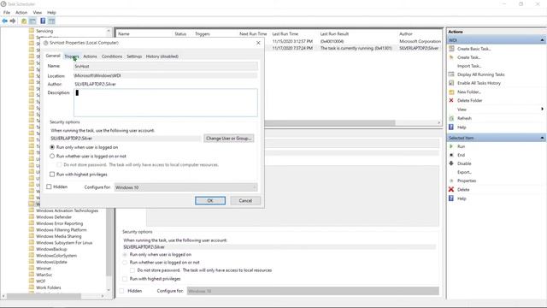The image size is (547, 308).
Task: Click the Refresh icon in Actions pane
Action: [x=451, y=118]
